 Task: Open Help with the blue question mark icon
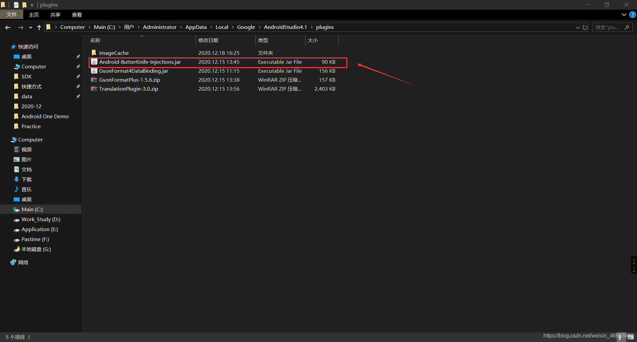tap(632, 15)
